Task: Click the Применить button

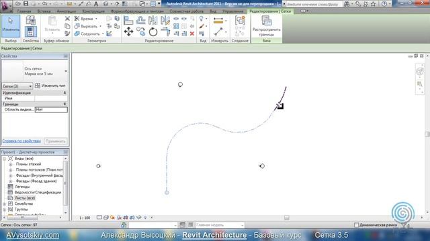Action: (x=55, y=141)
